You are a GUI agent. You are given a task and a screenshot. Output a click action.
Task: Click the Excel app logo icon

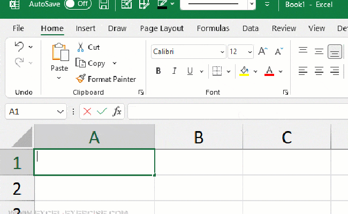point(14,4)
